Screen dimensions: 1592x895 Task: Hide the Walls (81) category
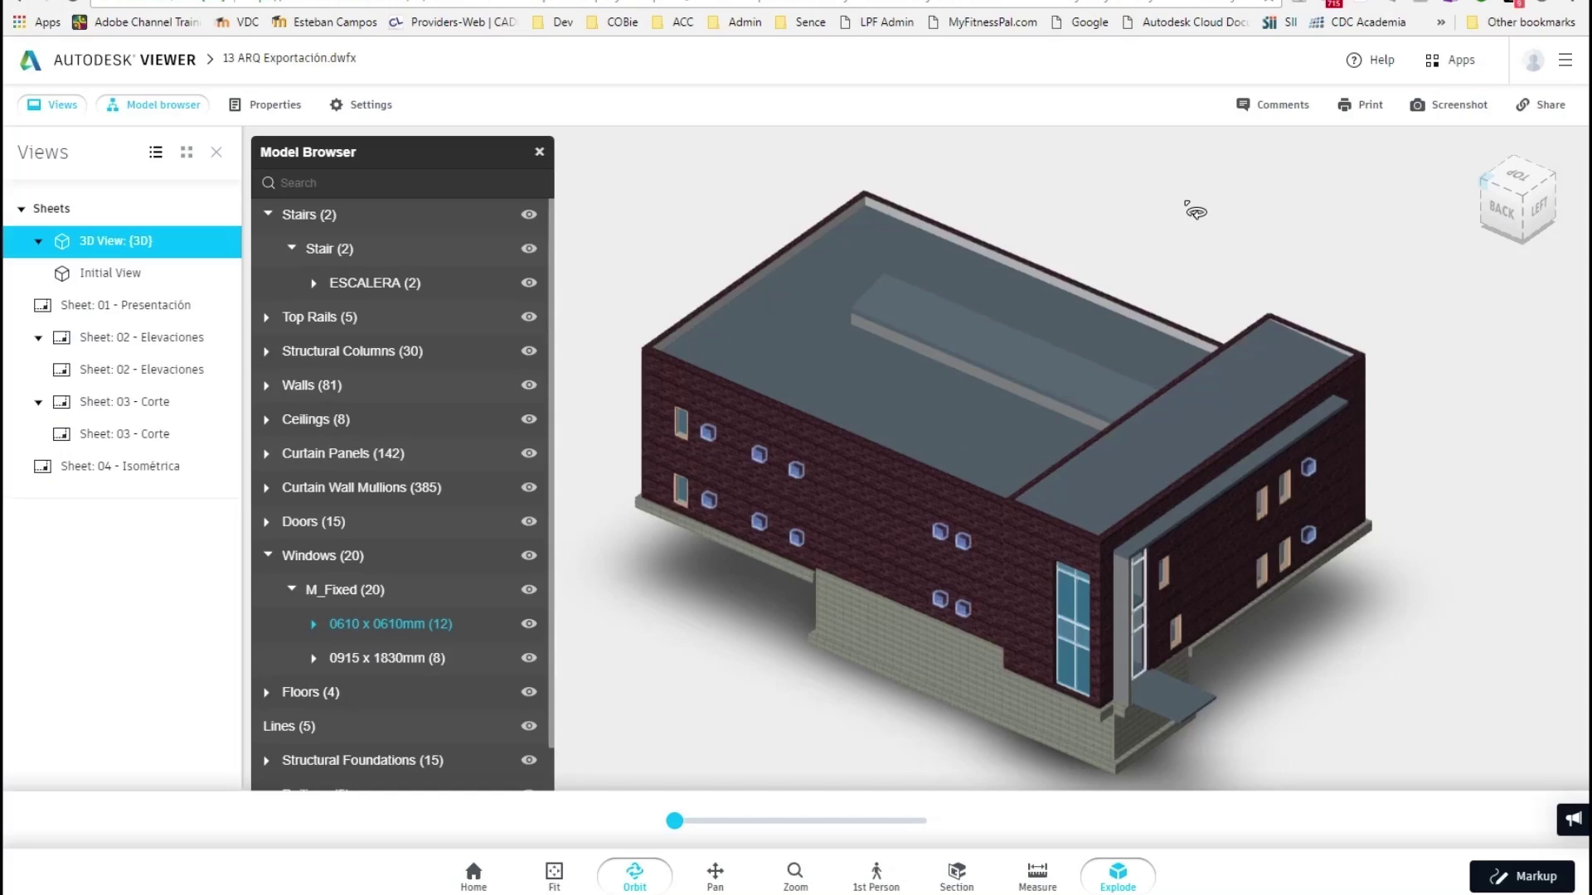coord(529,385)
